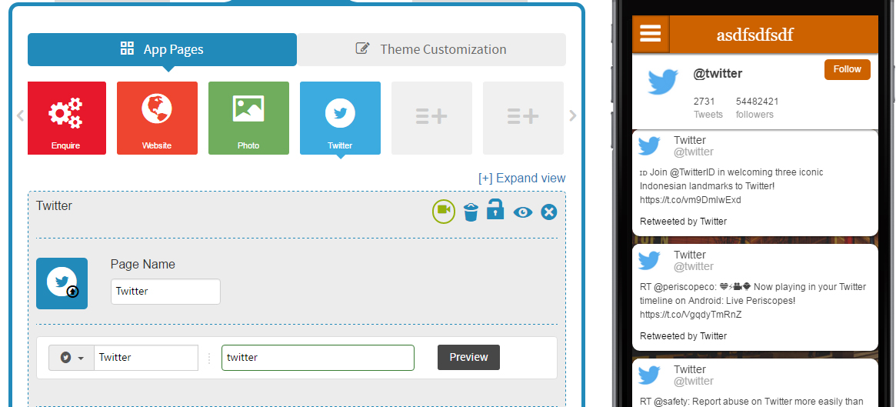Click bird avatar on periscopeco tweet
Screen dimensions: 896x407
click(x=649, y=260)
